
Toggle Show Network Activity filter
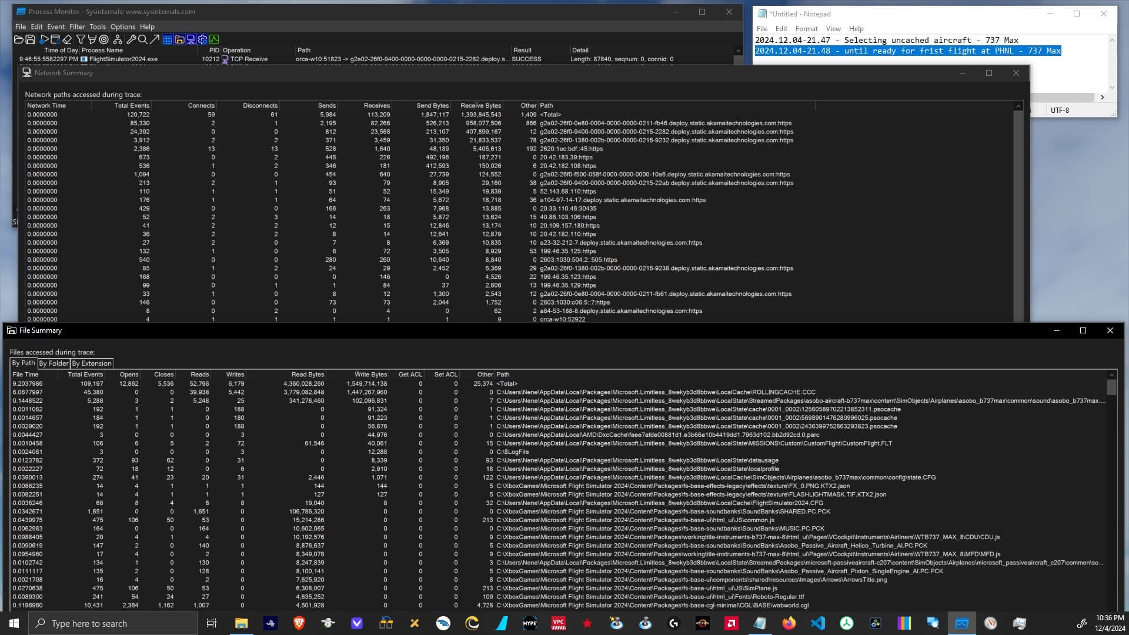tap(191, 39)
